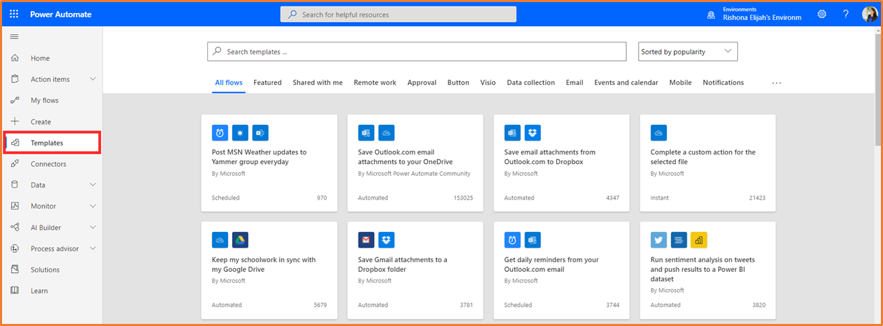Click the Home house icon in sidebar
The width and height of the screenshot is (883, 326).
(x=15, y=58)
